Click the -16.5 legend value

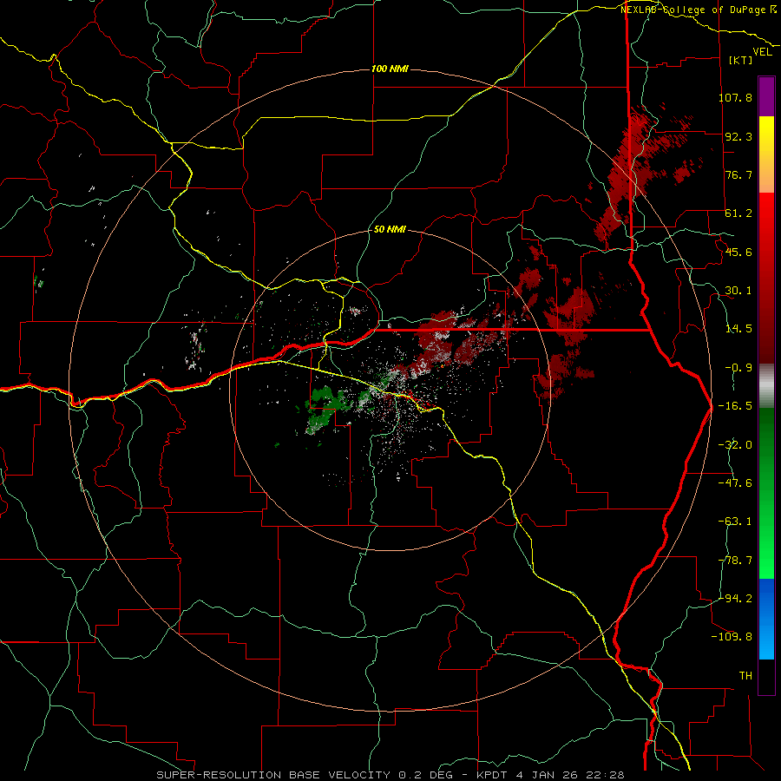click(735, 406)
